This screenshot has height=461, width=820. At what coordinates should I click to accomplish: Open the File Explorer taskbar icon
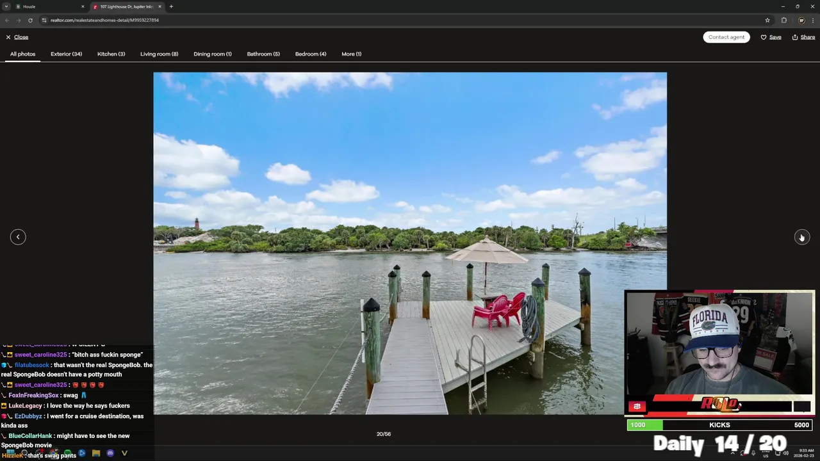tap(96, 453)
